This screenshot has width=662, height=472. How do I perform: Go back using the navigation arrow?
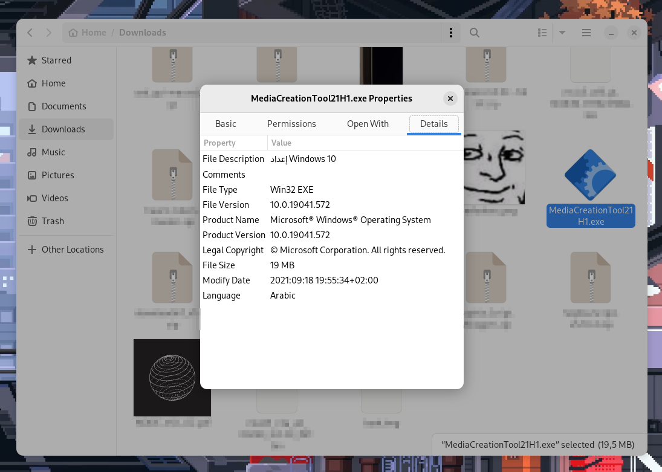(30, 33)
